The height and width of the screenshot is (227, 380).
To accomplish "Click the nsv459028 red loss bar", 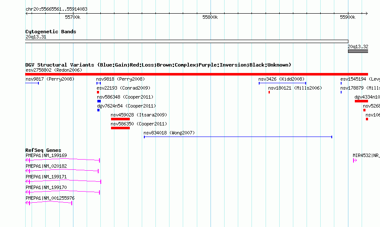I will pos(120,119).
